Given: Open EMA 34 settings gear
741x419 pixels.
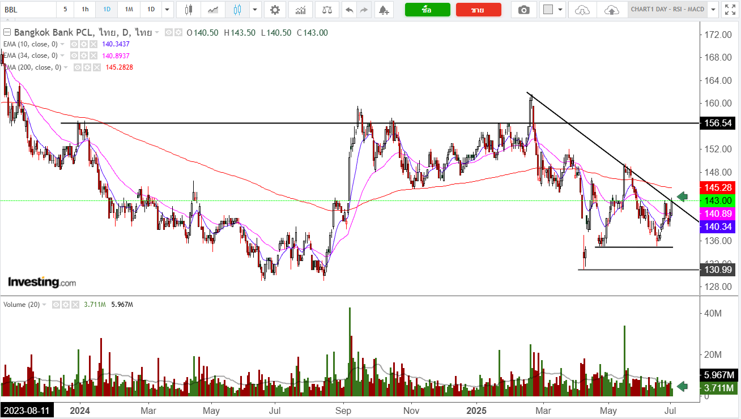Looking at the screenshot, I should (x=83, y=55).
